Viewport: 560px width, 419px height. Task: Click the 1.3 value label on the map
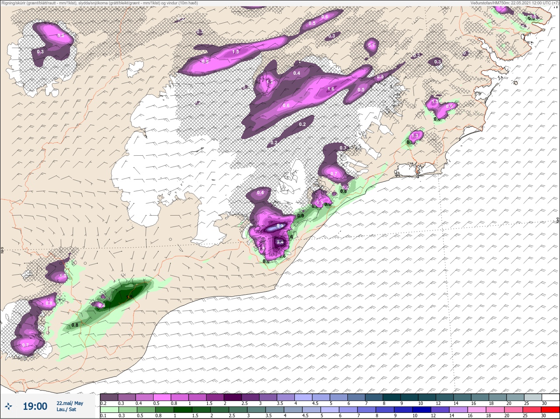click(x=416, y=136)
